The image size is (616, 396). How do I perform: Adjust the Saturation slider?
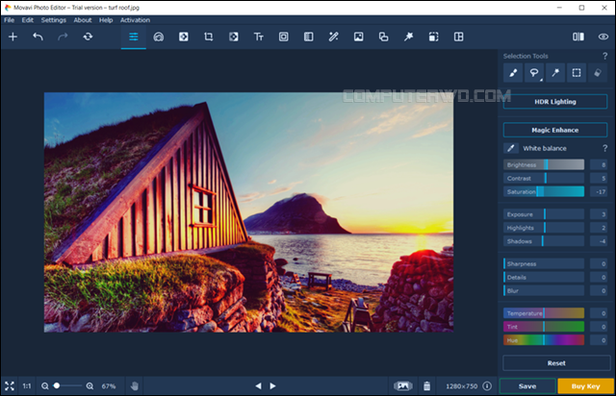[544, 192]
